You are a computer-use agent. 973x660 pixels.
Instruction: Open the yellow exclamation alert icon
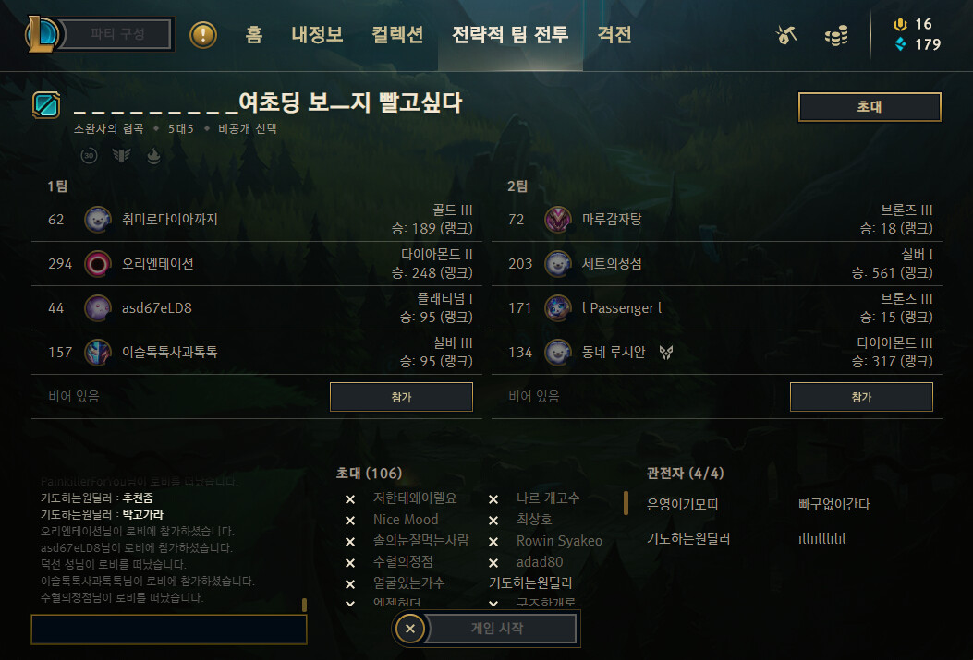pyautogui.click(x=203, y=35)
